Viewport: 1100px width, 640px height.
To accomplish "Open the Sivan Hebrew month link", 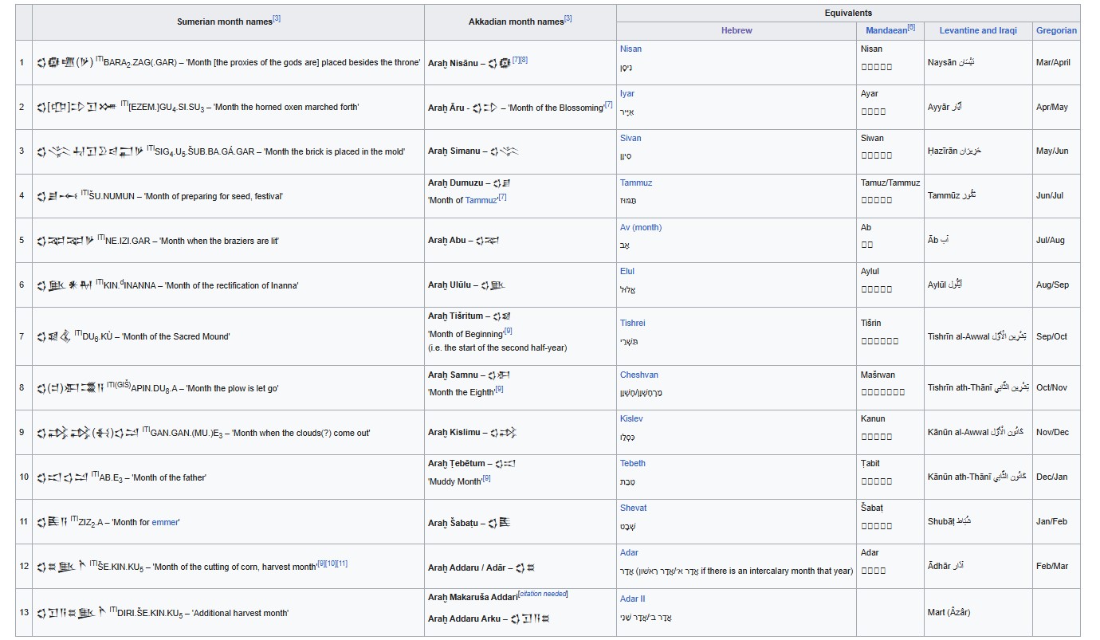I will click(631, 138).
